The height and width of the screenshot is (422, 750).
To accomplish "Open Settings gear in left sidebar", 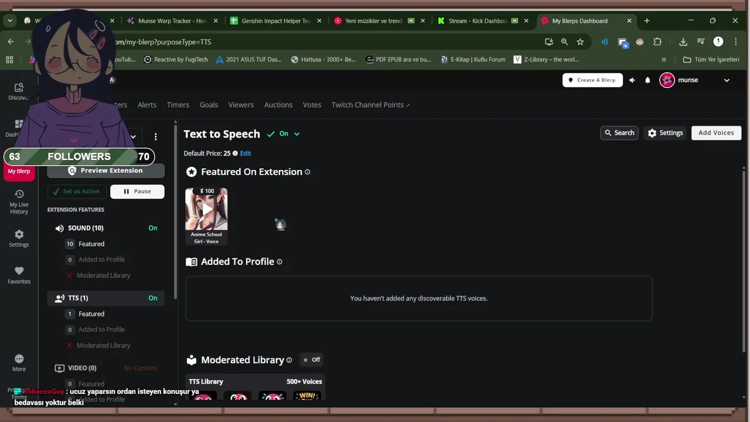I will (19, 238).
